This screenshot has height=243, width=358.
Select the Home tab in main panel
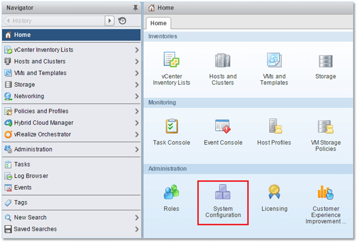pyautogui.click(x=158, y=23)
